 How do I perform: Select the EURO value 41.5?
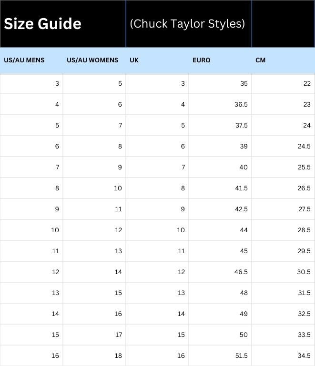241,188
